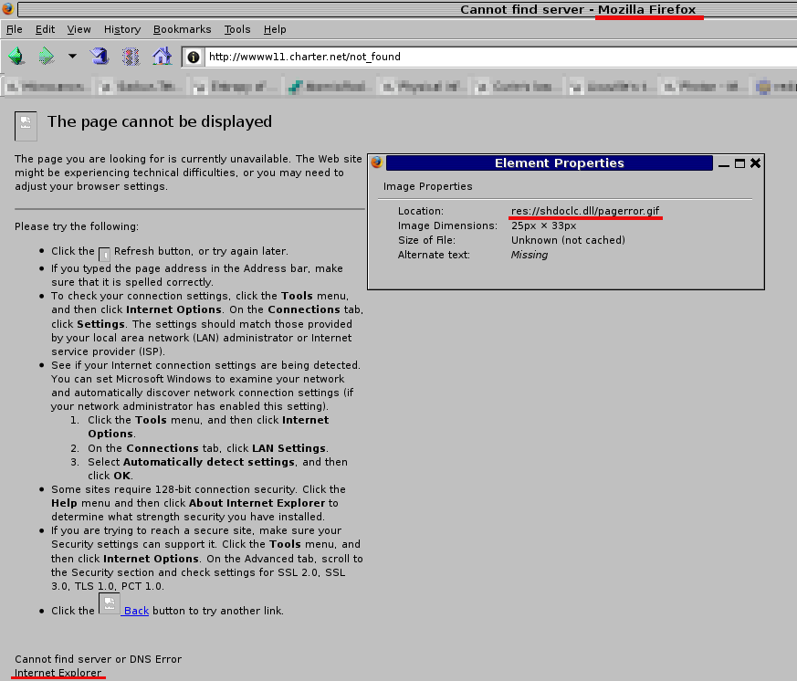Screen dimensions: 797x681
Task: Go back using the green Back arrow
Action: pos(16,56)
